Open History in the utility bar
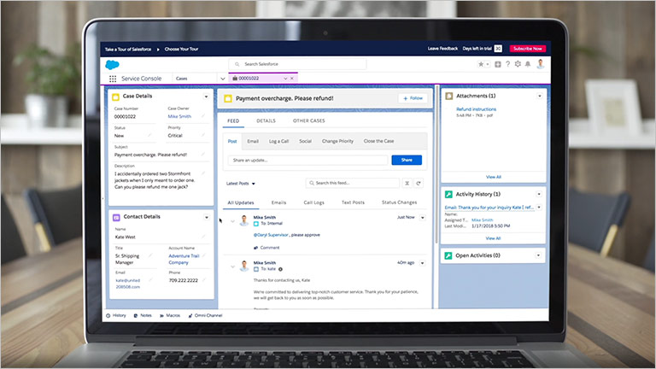656x369 pixels. pyautogui.click(x=115, y=315)
